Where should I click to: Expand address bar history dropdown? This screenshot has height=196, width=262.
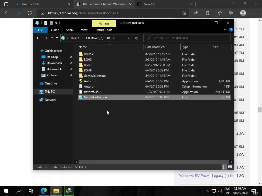pyautogui.click(x=128, y=38)
